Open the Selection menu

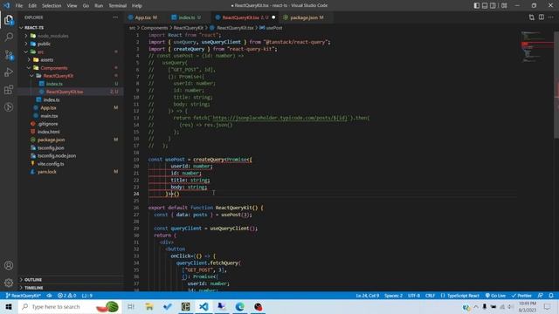tap(52, 6)
